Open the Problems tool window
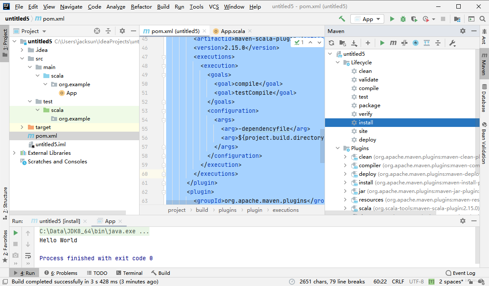 click(61, 273)
